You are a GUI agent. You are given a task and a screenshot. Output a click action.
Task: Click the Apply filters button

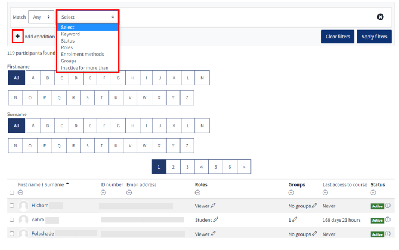coord(374,37)
